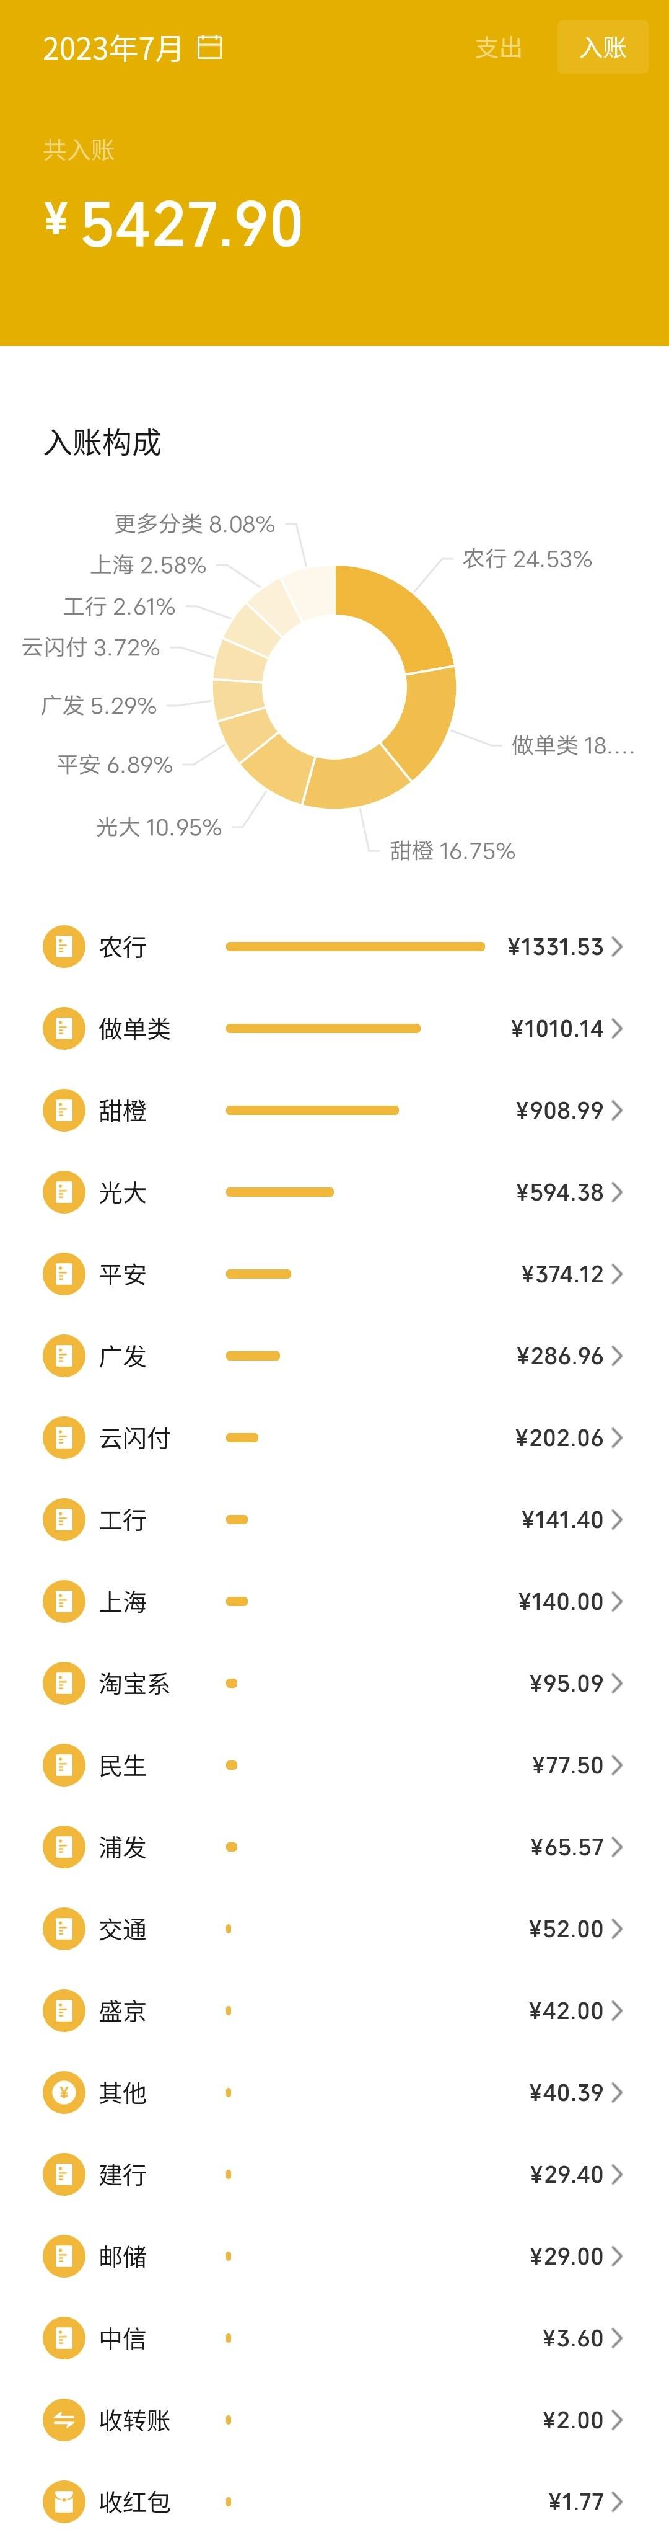Tap the 云闪付 category icon

point(63,1437)
